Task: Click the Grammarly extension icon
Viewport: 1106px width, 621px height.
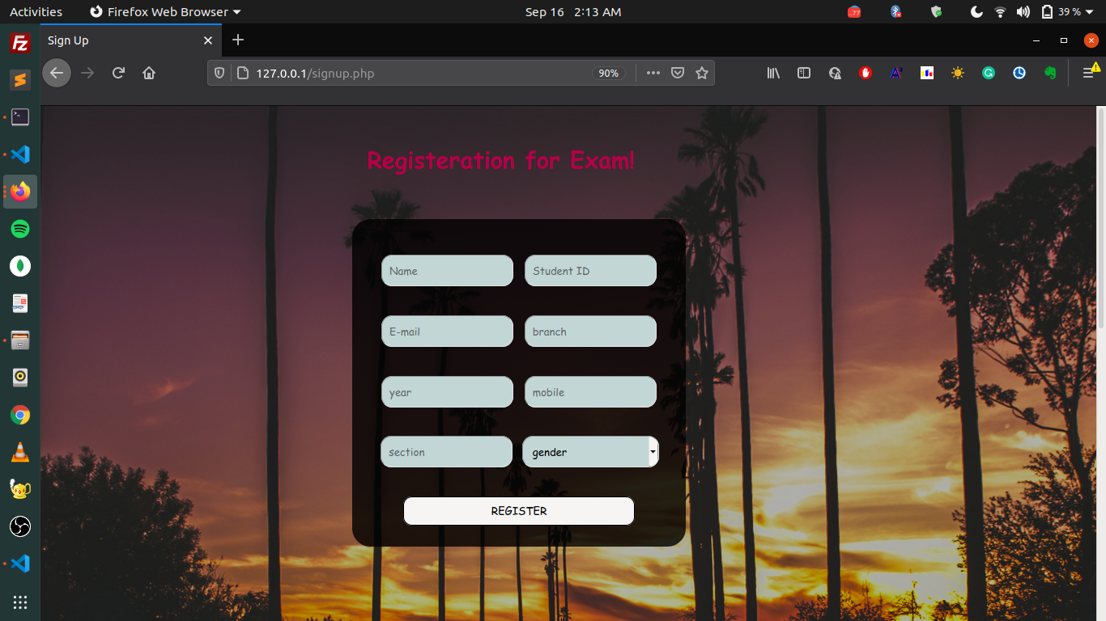Action: coord(989,73)
